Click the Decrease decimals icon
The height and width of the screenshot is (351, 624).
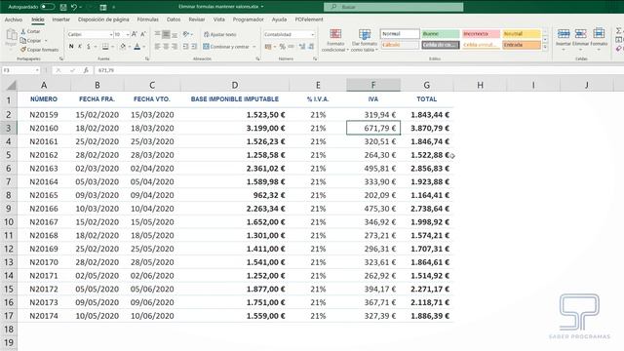[x=310, y=47]
